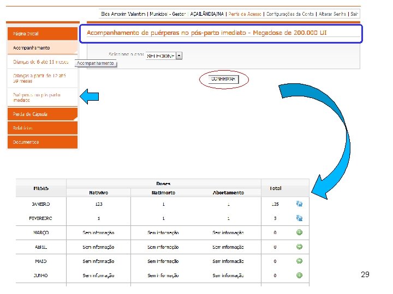Open Crianças a partir de 12 até 59 meses
Viewport: 393px width, 294px height.
click(43, 78)
